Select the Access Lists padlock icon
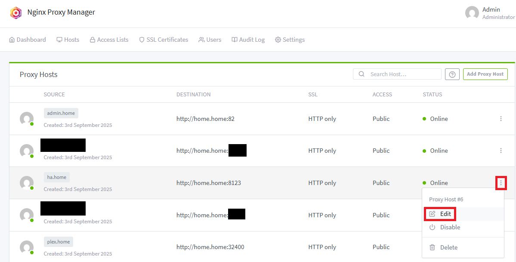516x262 pixels. pyautogui.click(x=92, y=40)
